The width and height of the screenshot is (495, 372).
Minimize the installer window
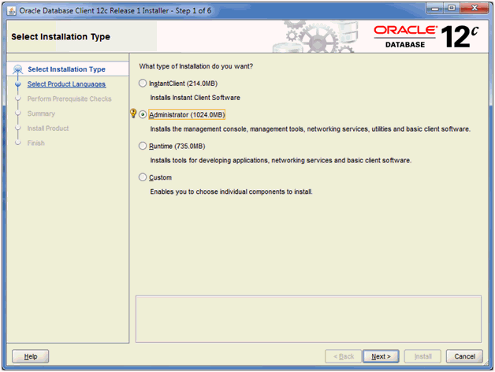(x=435, y=9)
